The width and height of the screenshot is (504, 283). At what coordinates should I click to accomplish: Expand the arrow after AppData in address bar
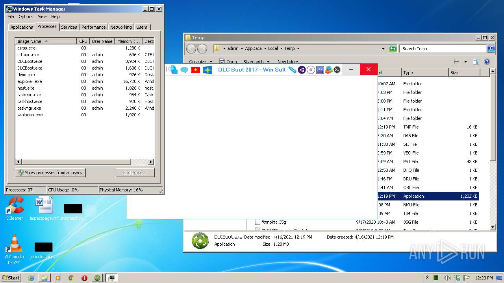tap(265, 49)
